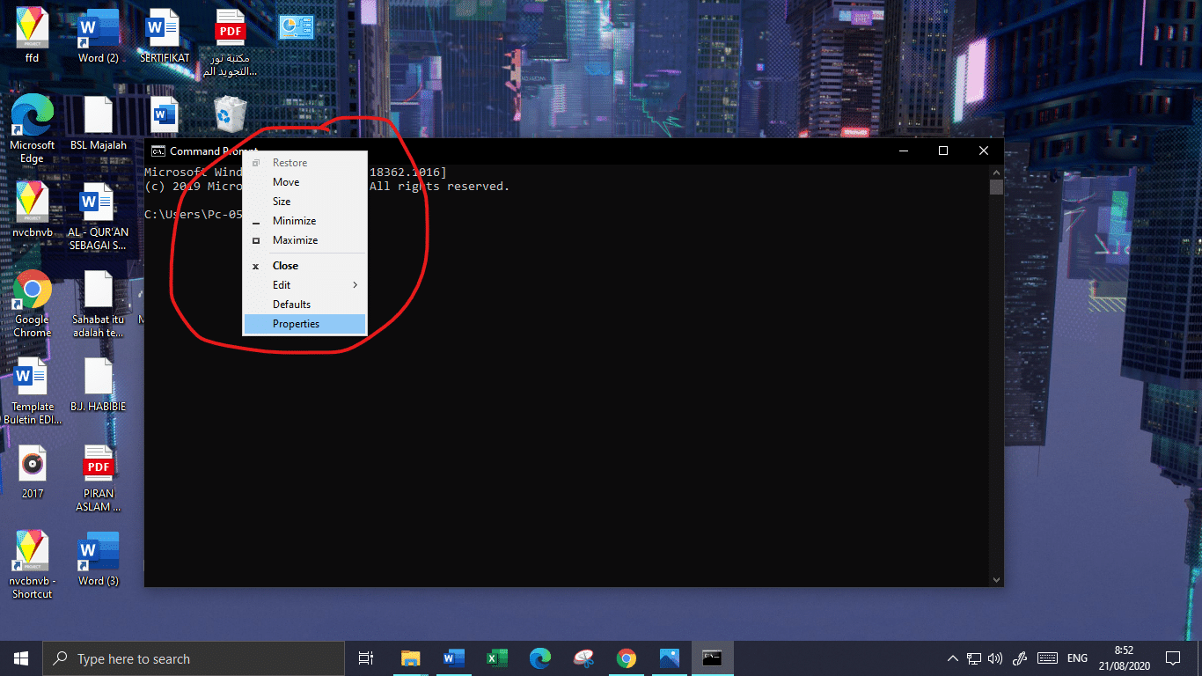Open the Windows Start menu

(x=21, y=658)
